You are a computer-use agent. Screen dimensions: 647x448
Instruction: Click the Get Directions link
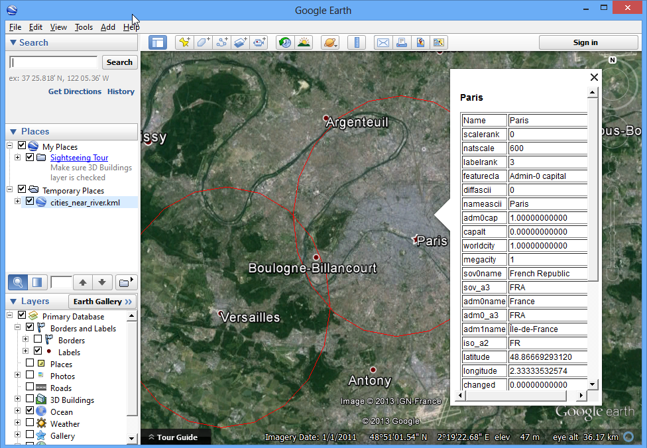click(74, 91)
